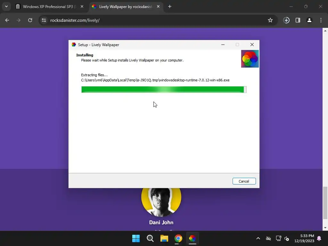
Task: Click the scrollbar down arrow
Action: [325, 228]
